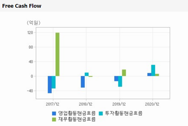The image size is (188, 126).
Task: Click the -40 y-axis value
Action: [x=30, y=91]
